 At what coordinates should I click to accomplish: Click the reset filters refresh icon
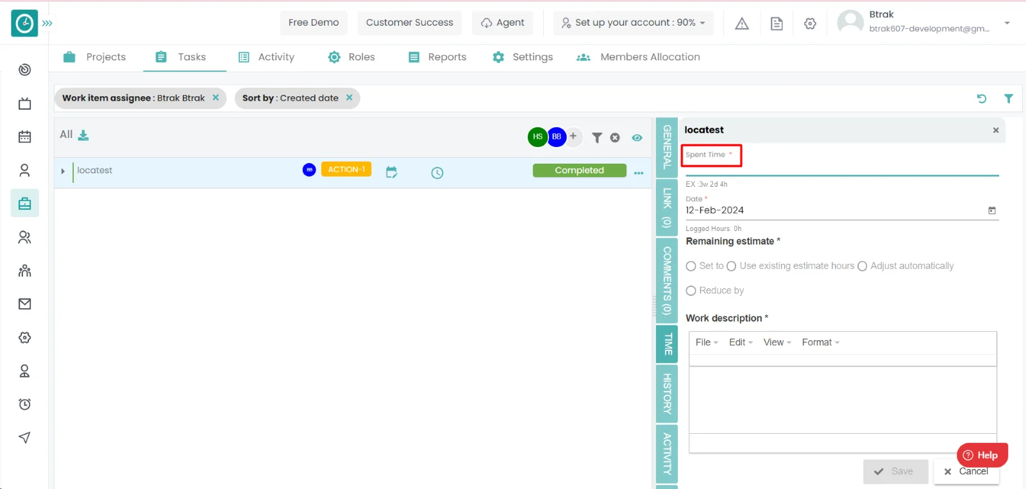pos(981,98)
